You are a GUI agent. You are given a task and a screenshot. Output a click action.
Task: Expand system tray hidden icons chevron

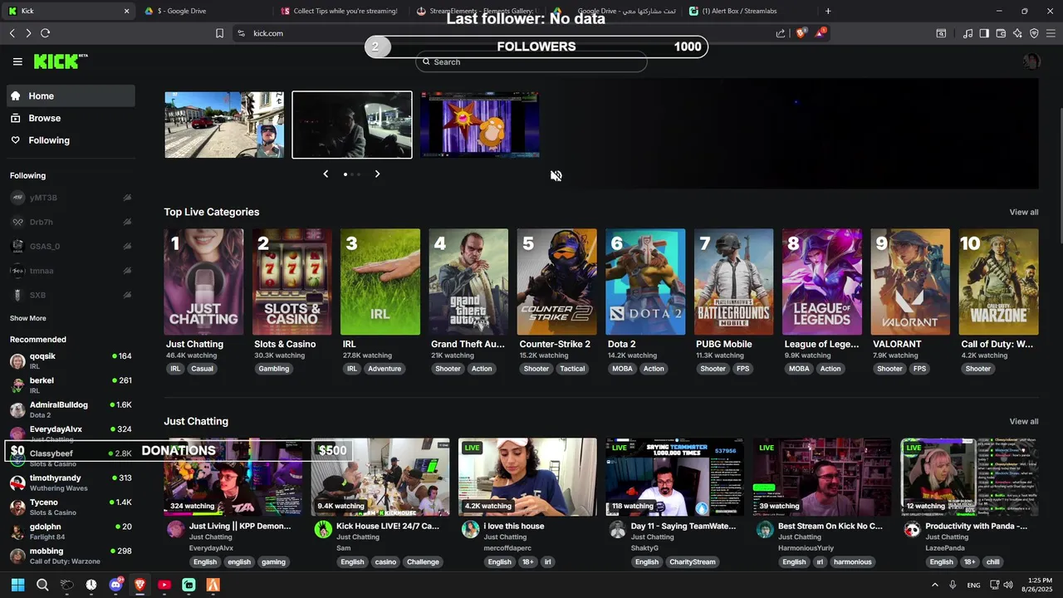(935, 585)
